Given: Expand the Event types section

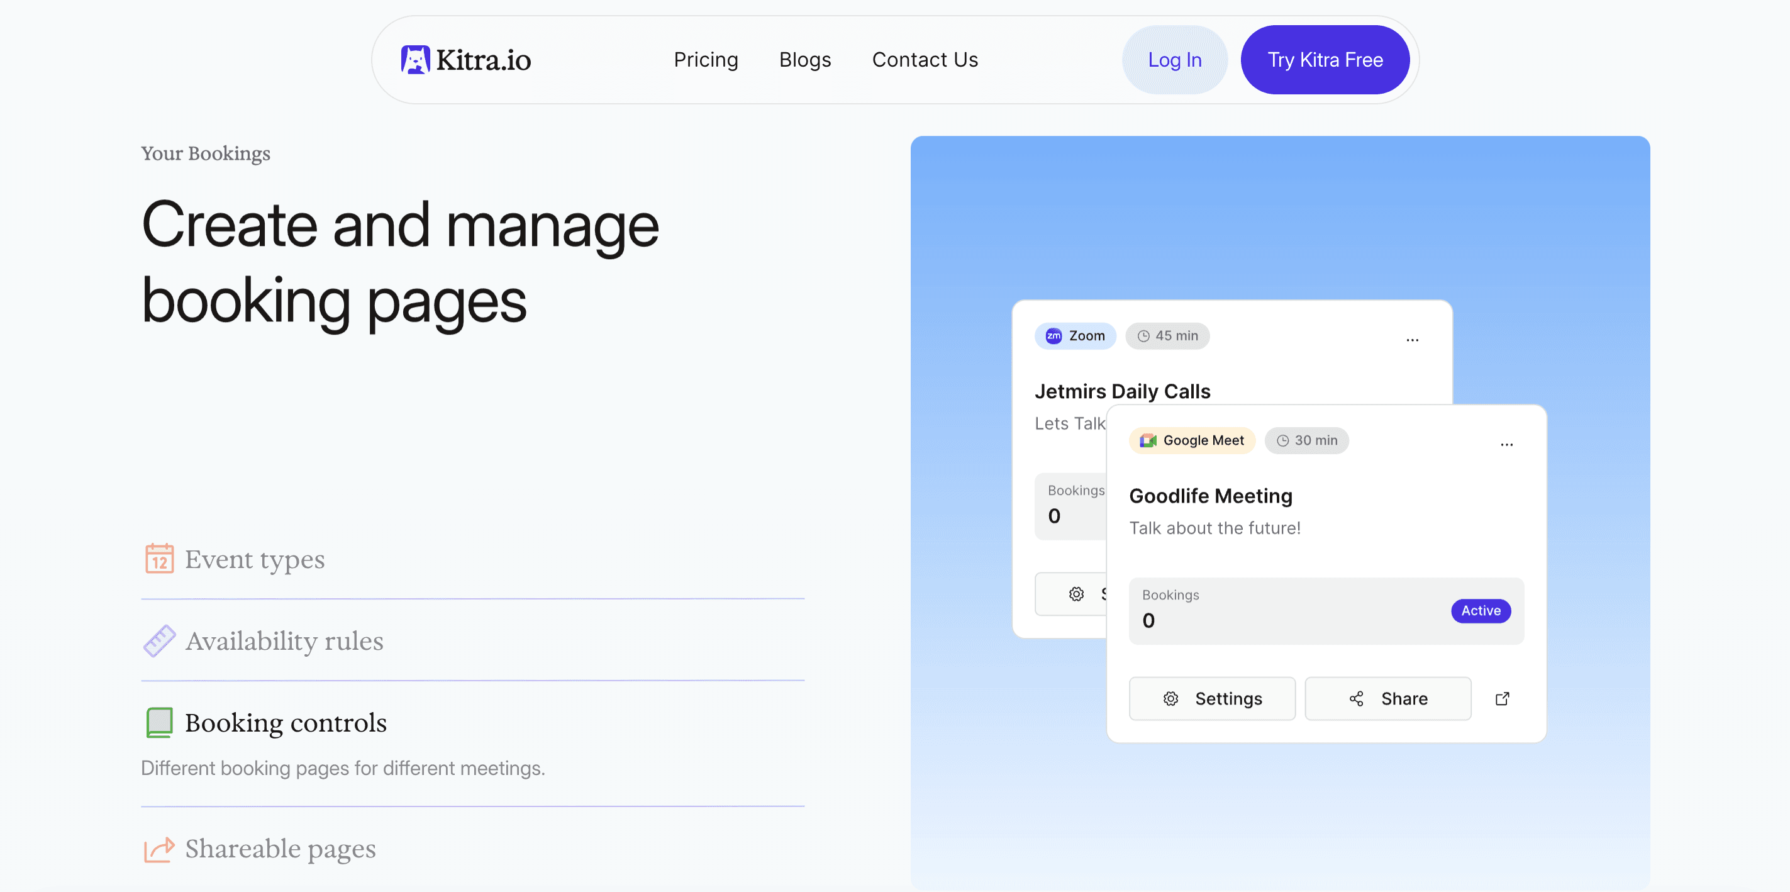Looking at the screenshot, I should click(x=255, y=560).
